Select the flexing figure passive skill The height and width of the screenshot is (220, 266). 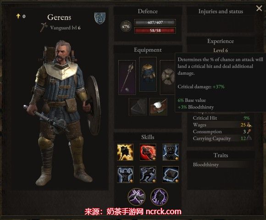click(x=125, y=174)
